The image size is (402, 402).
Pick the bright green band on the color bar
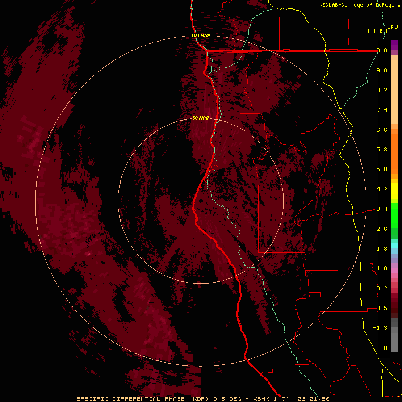tap(394, 215)
